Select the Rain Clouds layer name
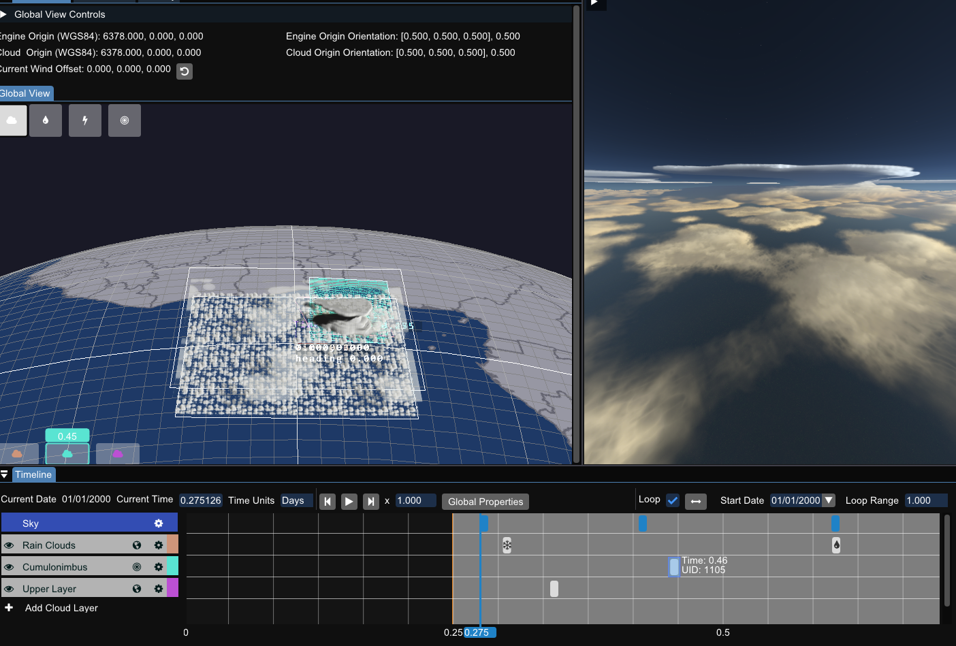 (x=49, y=545)
